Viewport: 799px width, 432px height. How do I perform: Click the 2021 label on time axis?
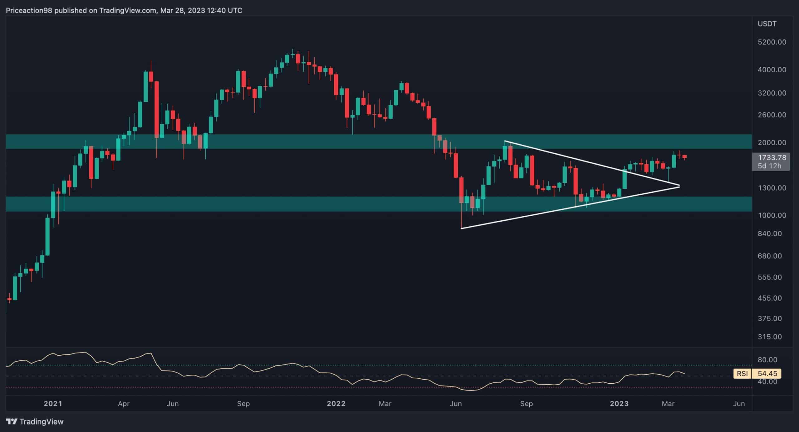tap(53, 403)
